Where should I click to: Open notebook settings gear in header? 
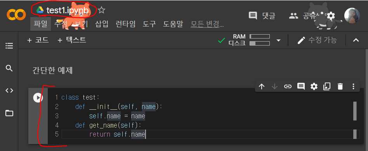331,16
